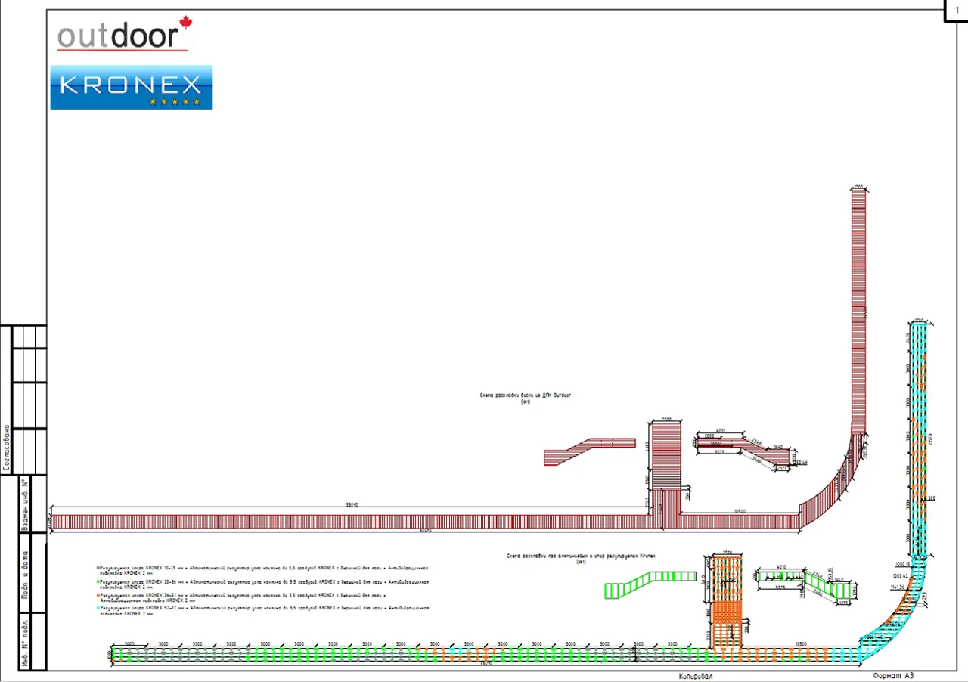This screenshot has width=968, height=682.
Task: Select the Kronex joist and support layout title
Action: [581, 556]
